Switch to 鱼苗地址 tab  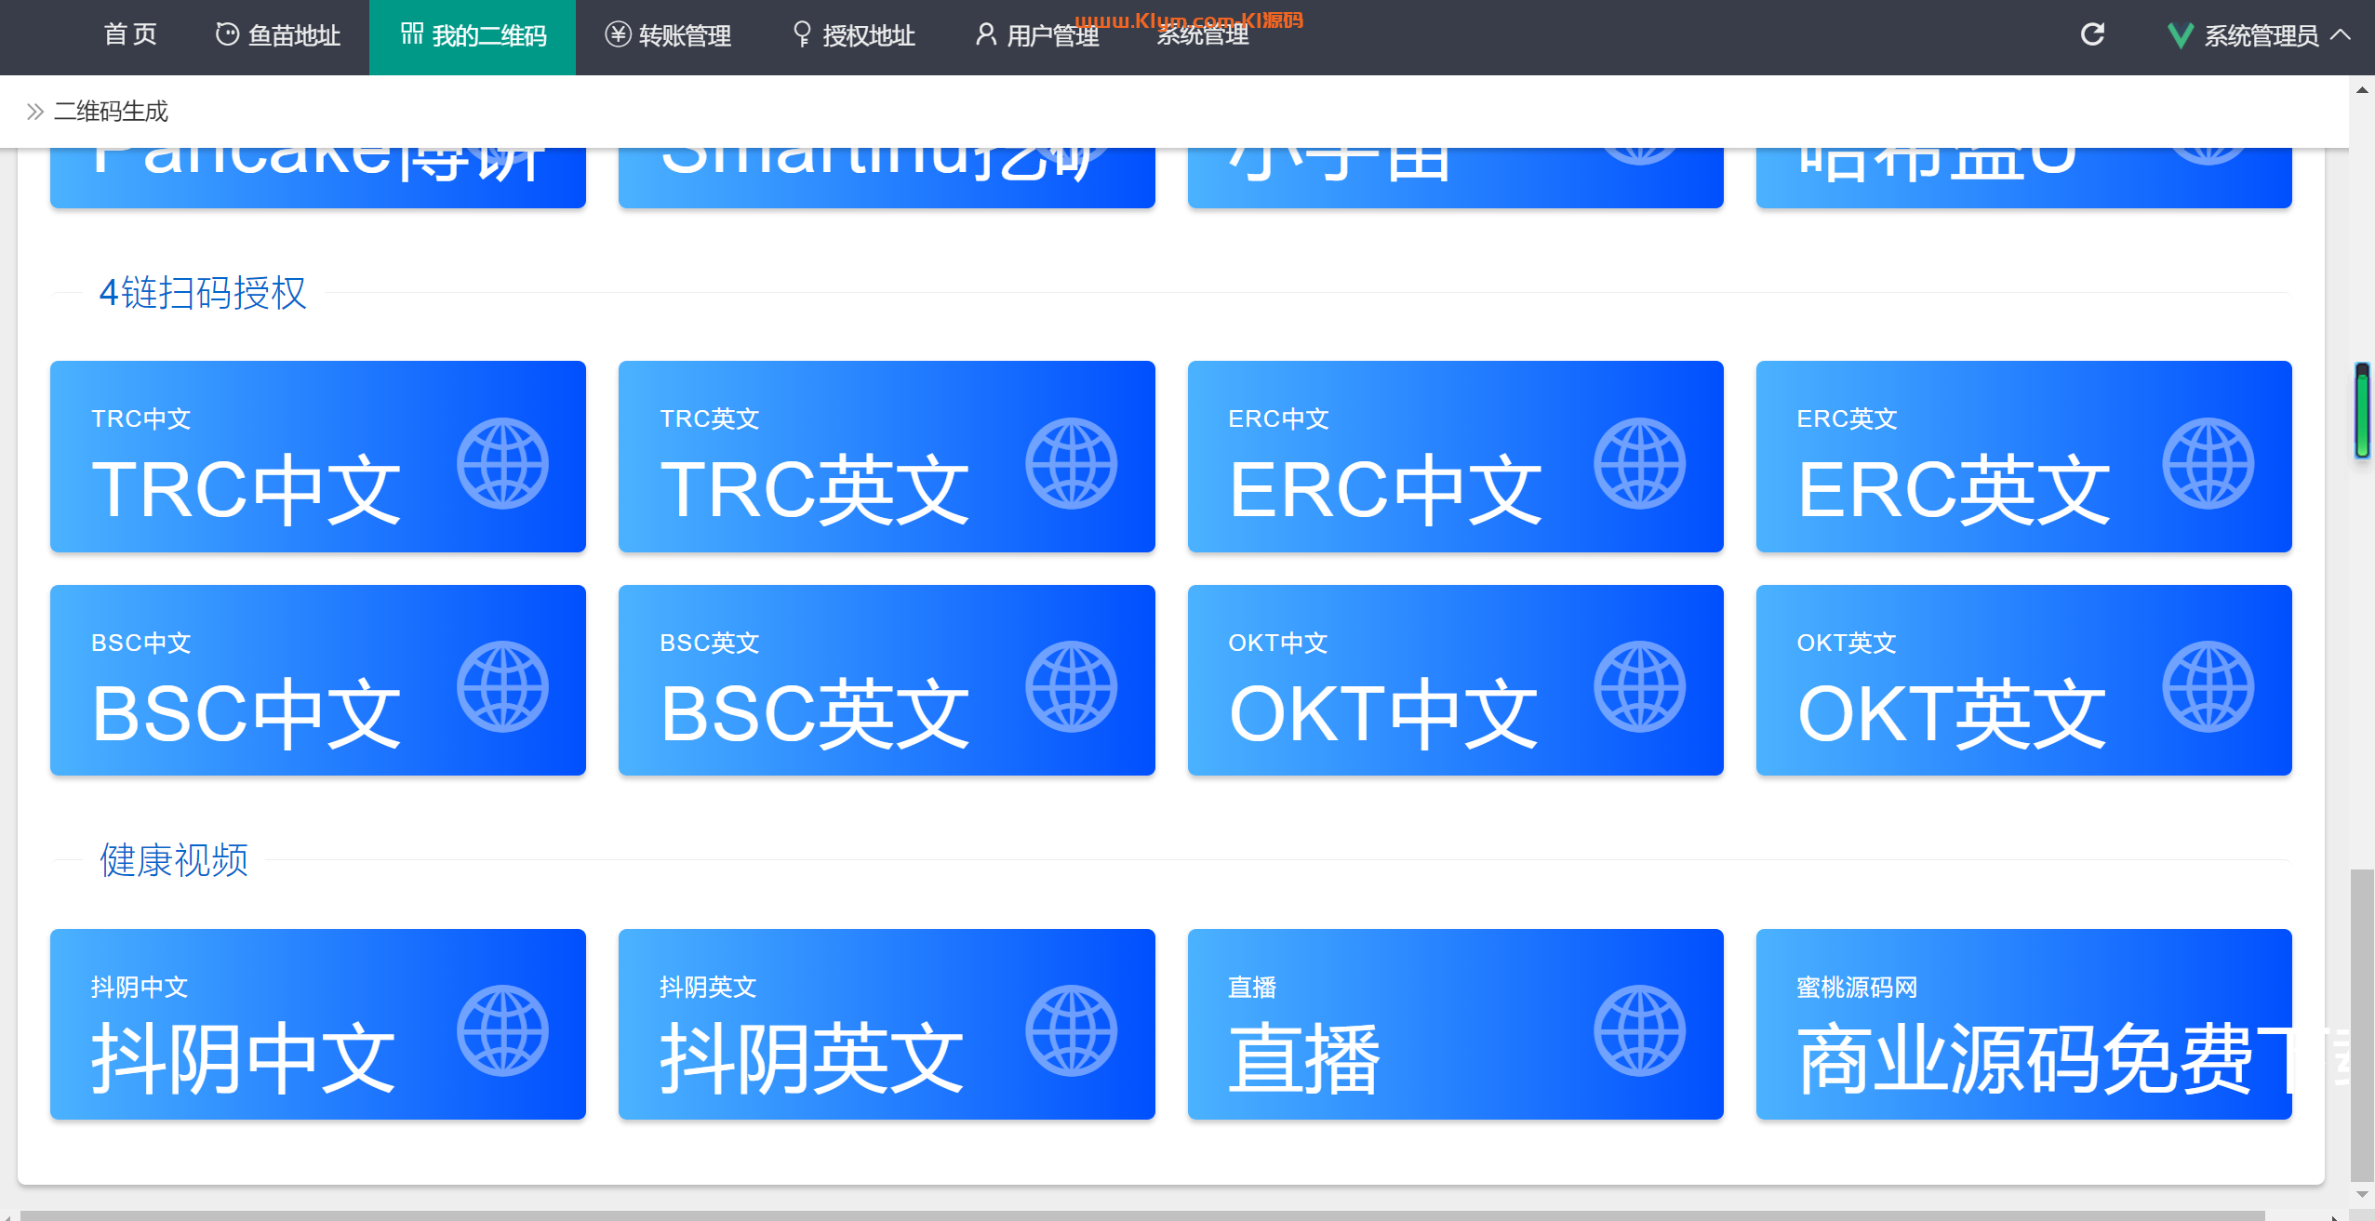coord(277,35)
